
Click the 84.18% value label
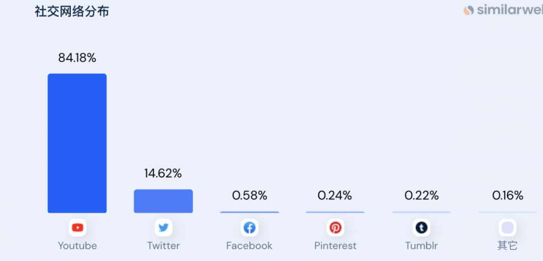[x=77, y=58]
